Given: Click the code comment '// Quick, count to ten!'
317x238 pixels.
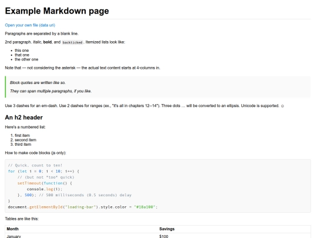Looking at the screenshot, I should (x=35, y=165).
